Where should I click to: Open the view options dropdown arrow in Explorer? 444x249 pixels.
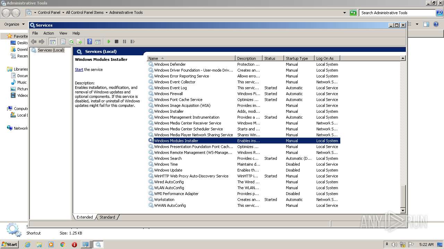tap(417, 24)
